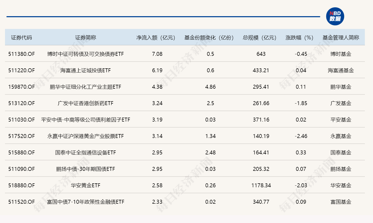
Task: Select code 515880.OF for 国泰中证全指通信设备ETF
Action: (22, 152)
